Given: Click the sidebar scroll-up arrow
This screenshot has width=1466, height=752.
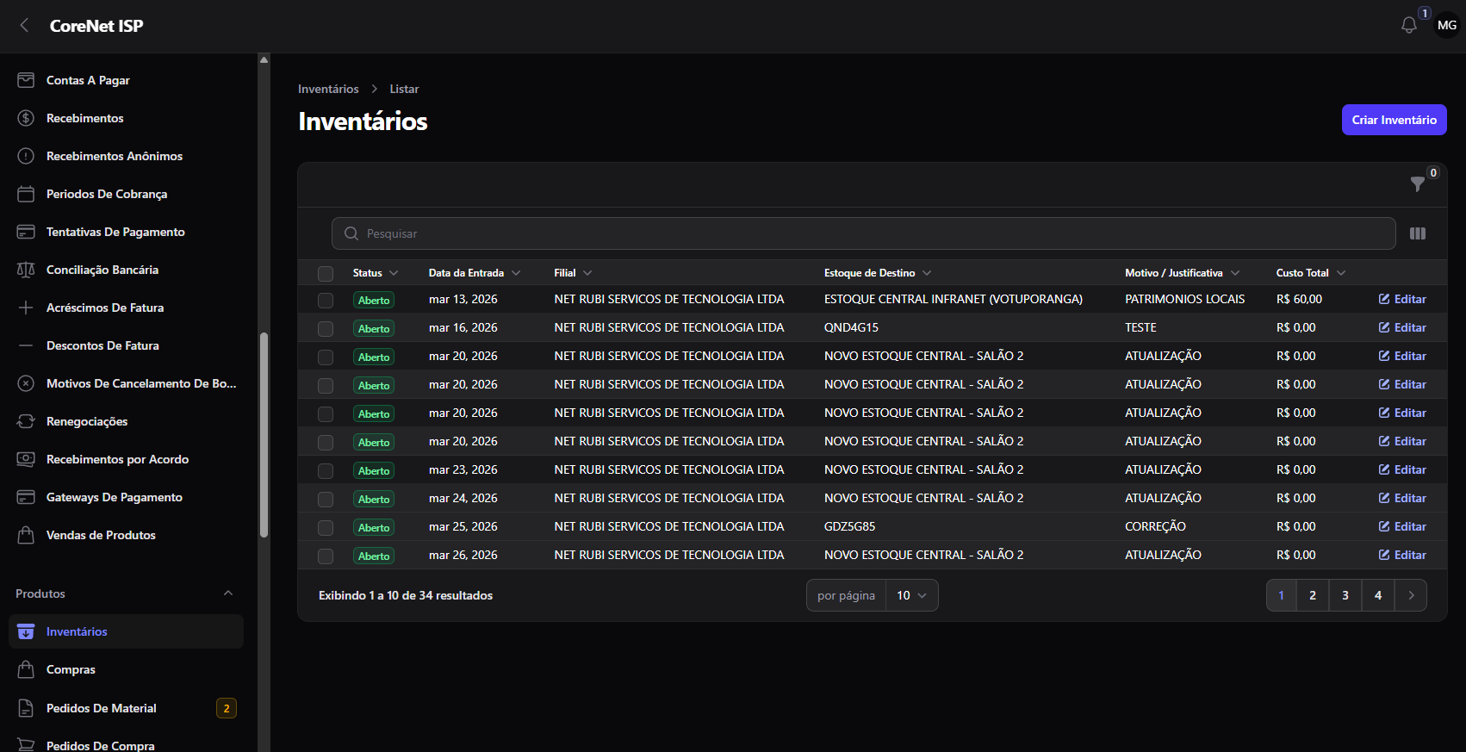Looking at the screenshot, I should (264, 59).
